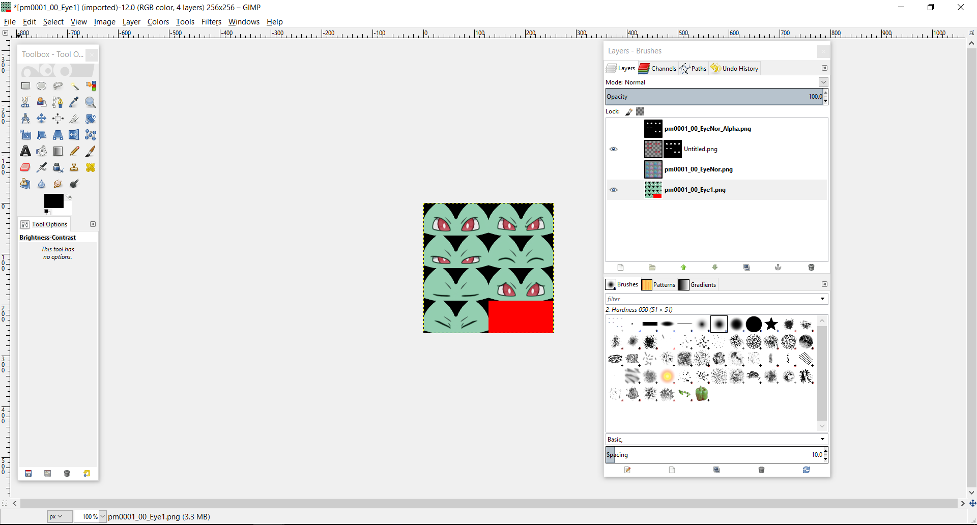Open the Filters menu
The height and width of the screenshot is (525, 977).
(x=211, y=22)
